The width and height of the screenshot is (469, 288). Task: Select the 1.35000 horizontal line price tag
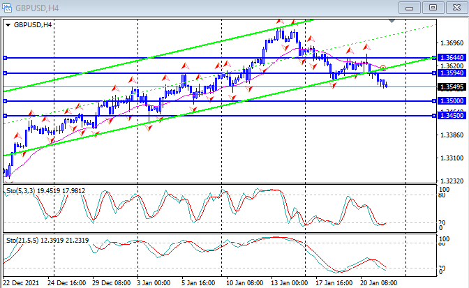pyautogui.click(x=452, y=101)
